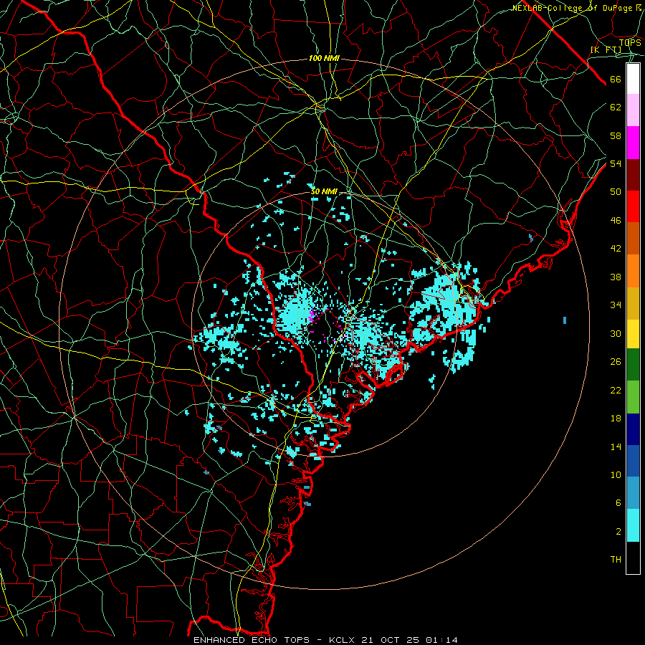Click the '21 OCT 25 01:14' timestamp
Viewport: 645px width, 645px height.
409,640
